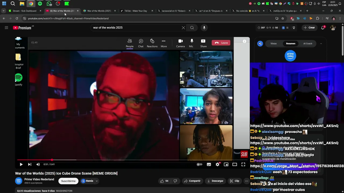Open the Windows Start menu
Image resolution: width=344 pixels, height=193 pixels.
click(4, 3)
